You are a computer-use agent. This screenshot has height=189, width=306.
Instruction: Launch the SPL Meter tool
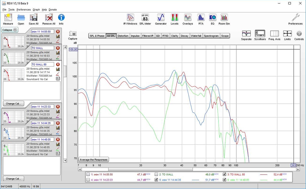[145, 17]
